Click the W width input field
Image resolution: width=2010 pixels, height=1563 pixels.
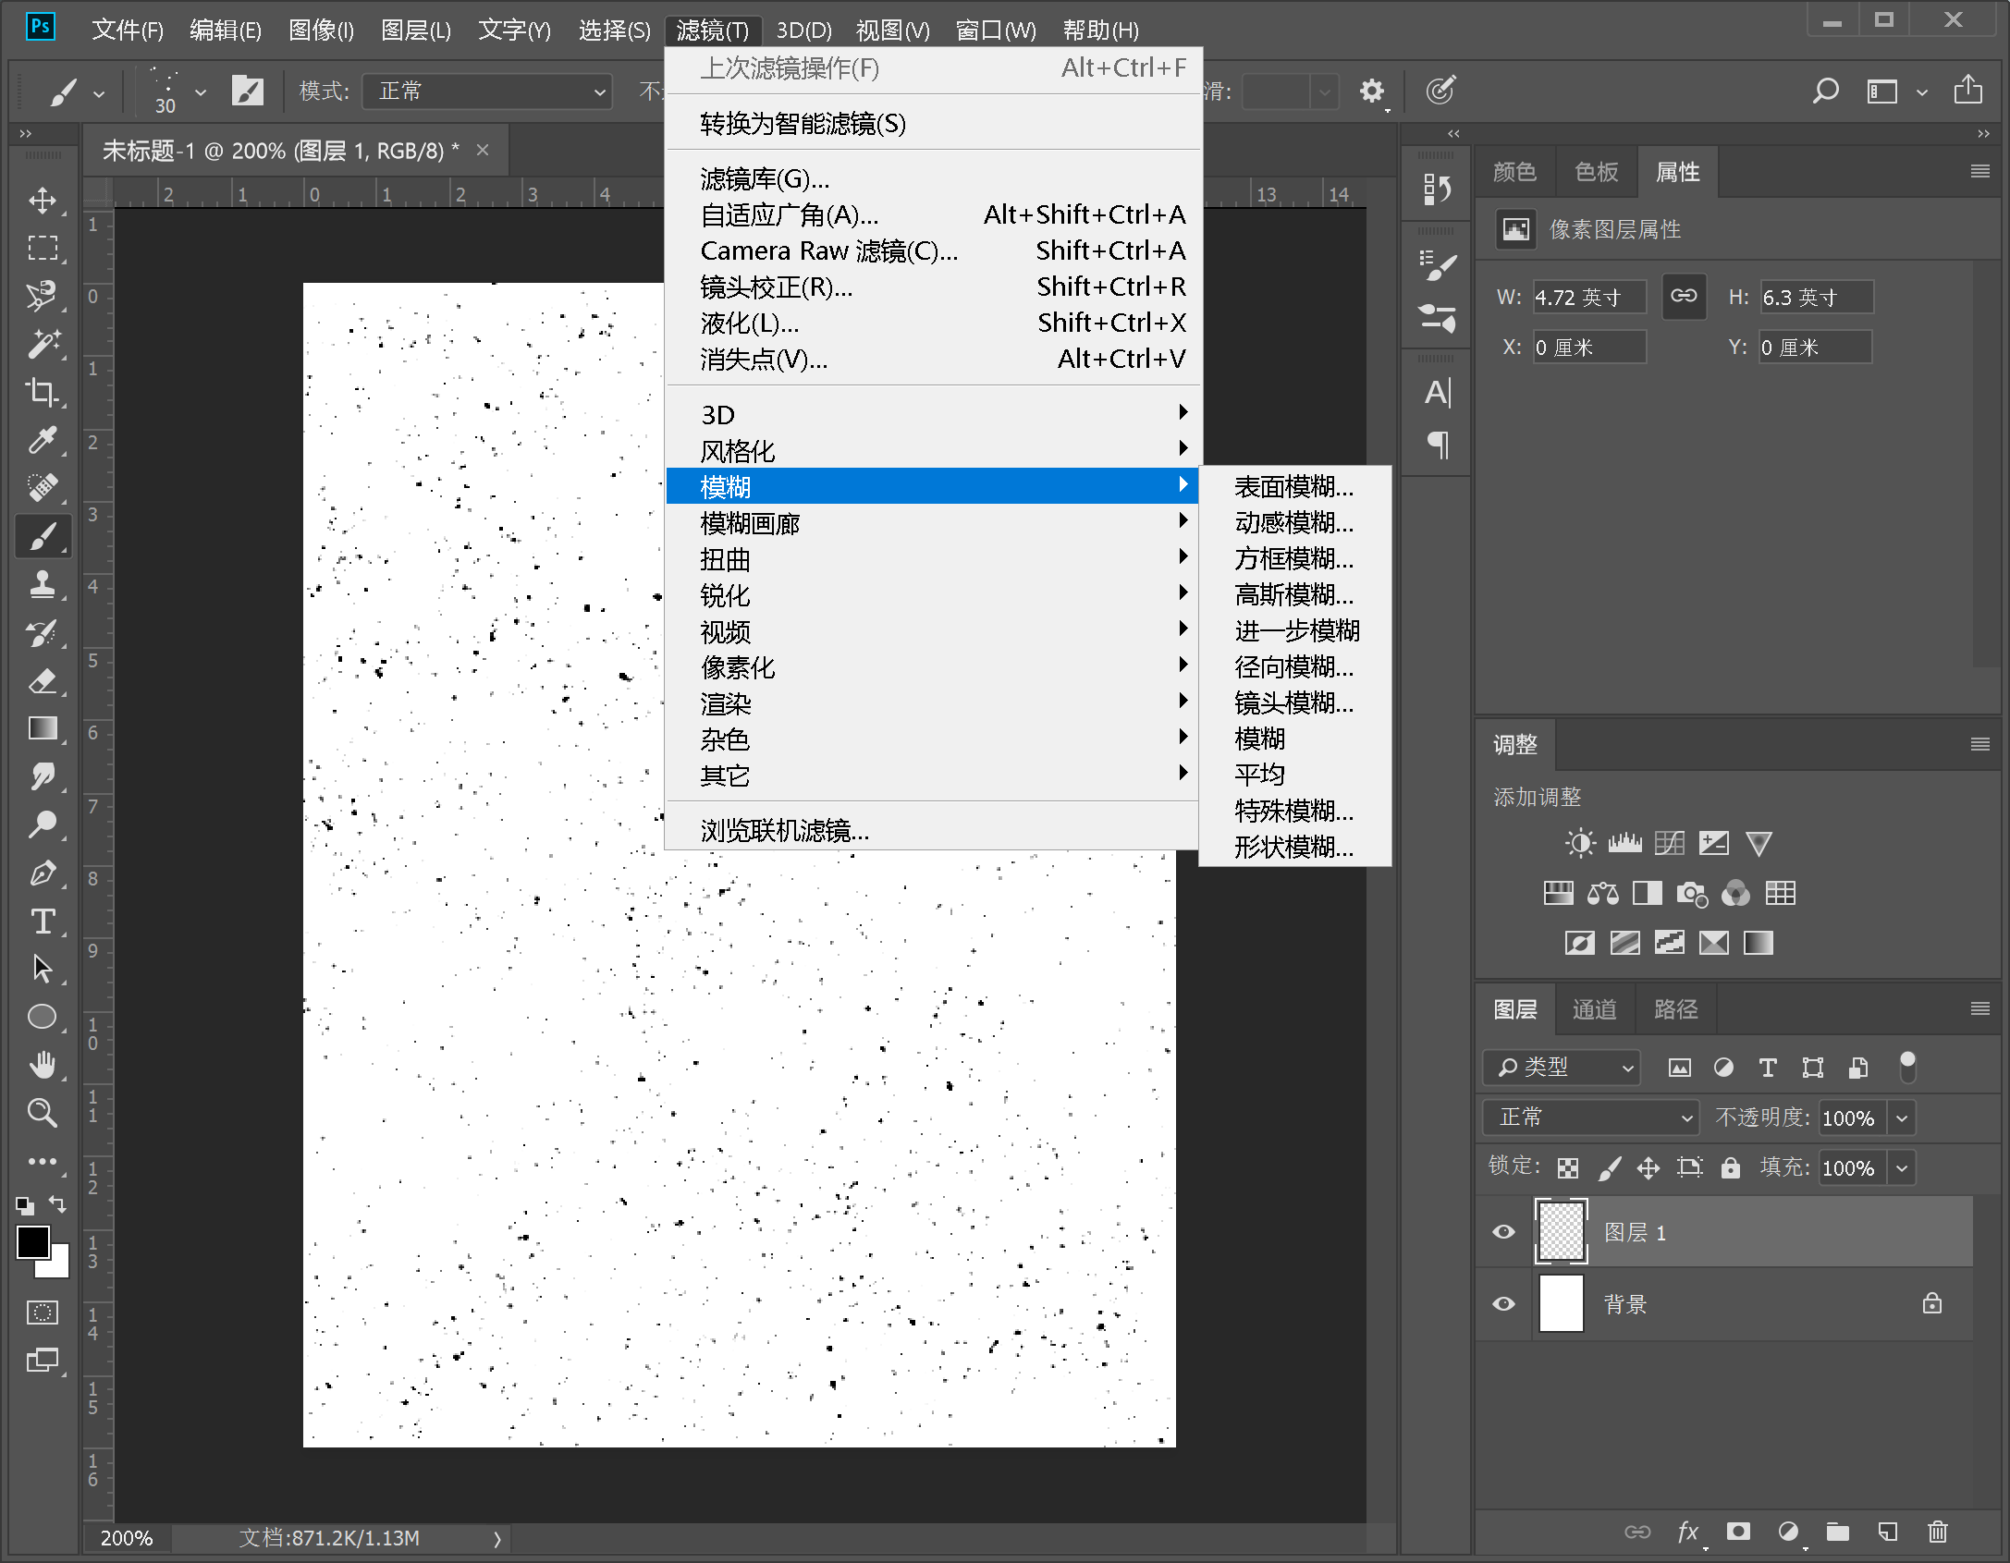[x=1587, y=298]
